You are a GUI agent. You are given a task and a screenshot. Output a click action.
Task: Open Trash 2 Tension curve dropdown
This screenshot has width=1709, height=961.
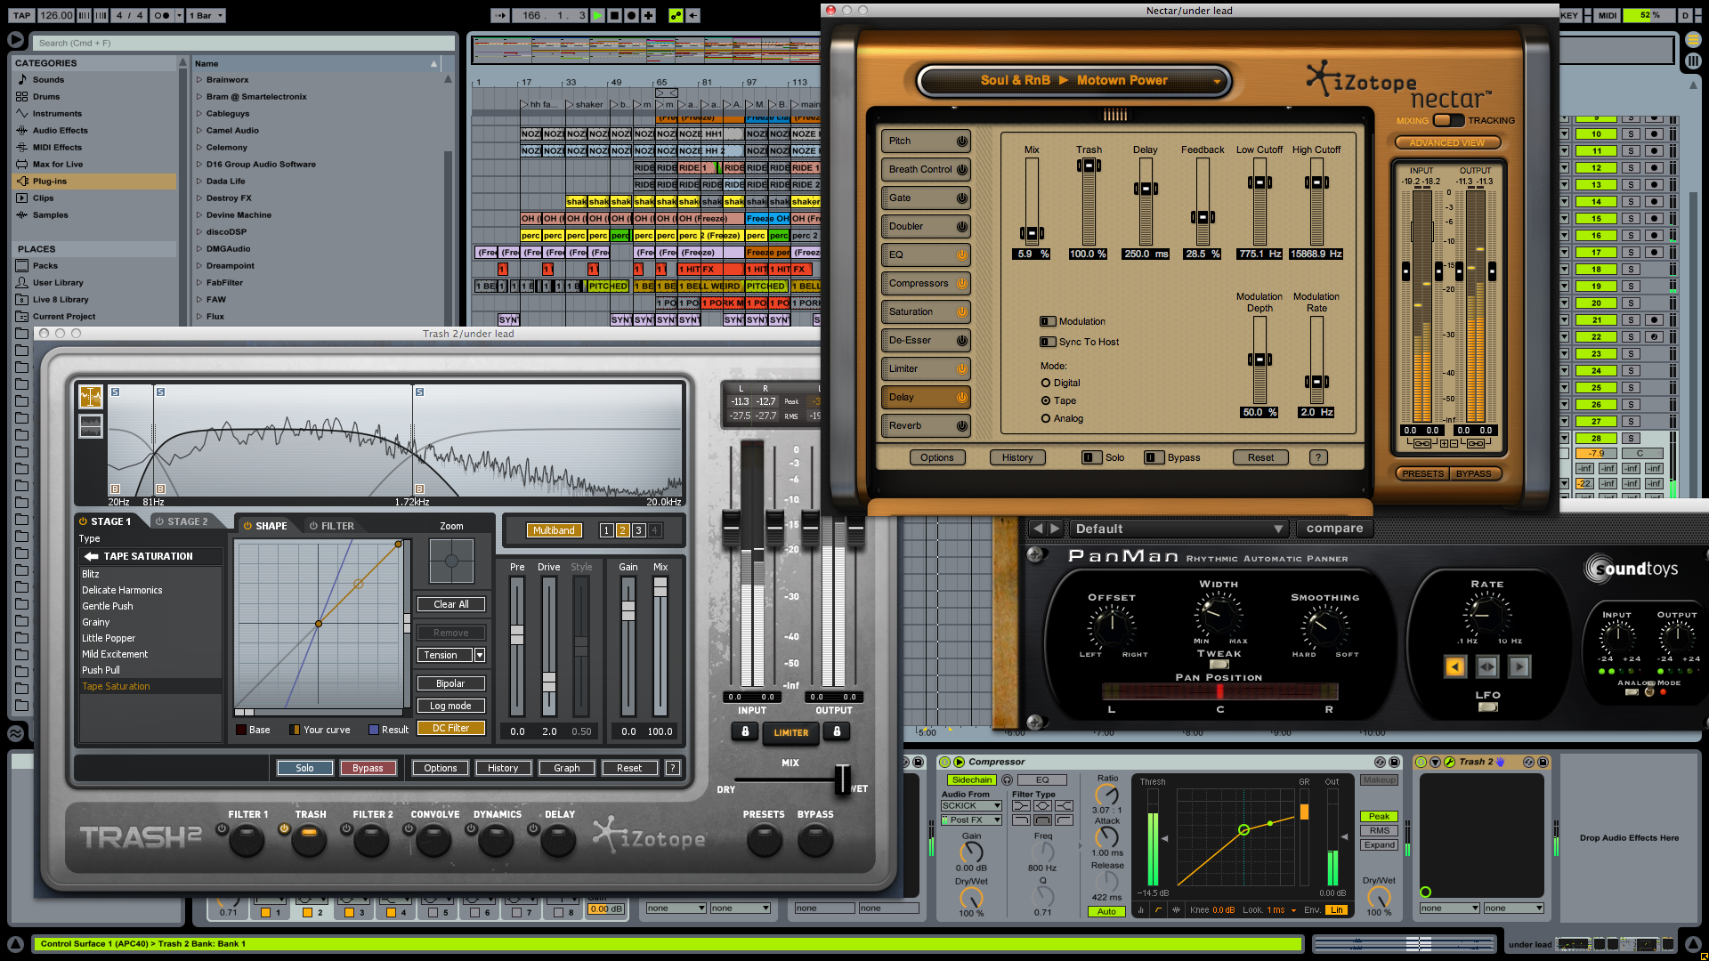click(480, 656)
